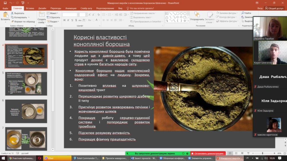Screen dimensions: 287x161
Task: Click normal view icon in status bar
Action: click(230, 153)
